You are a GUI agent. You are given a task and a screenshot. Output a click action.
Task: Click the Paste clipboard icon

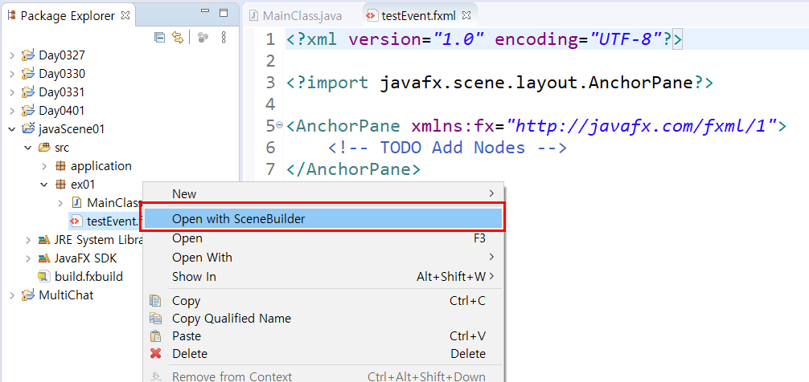(155, 336)
